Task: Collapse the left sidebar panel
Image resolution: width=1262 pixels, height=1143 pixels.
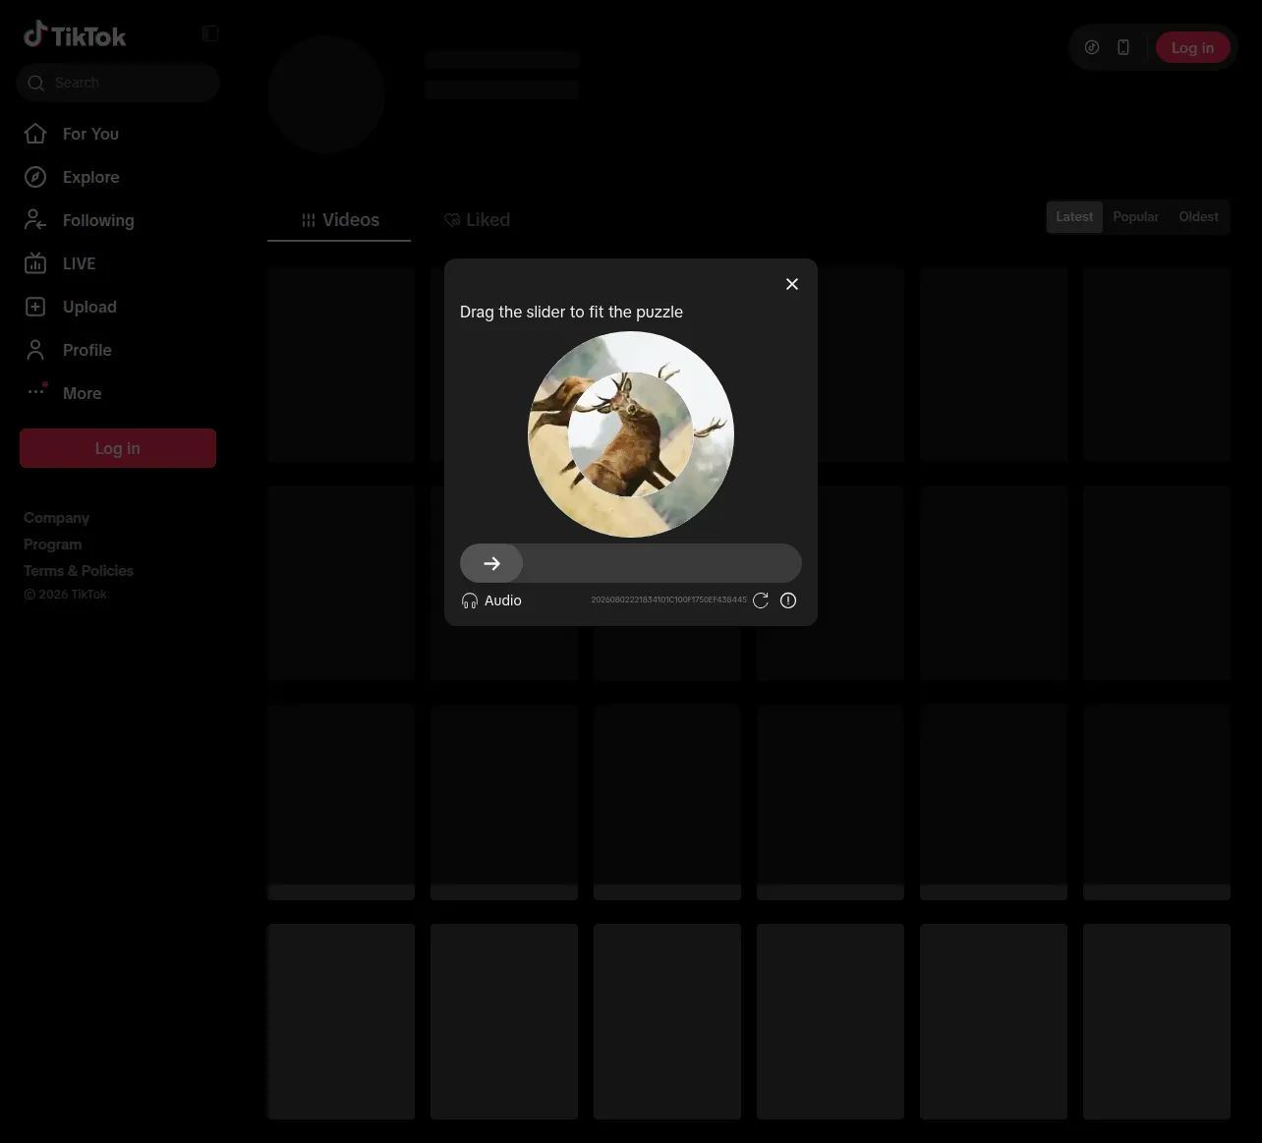Action: coord(210,33)
